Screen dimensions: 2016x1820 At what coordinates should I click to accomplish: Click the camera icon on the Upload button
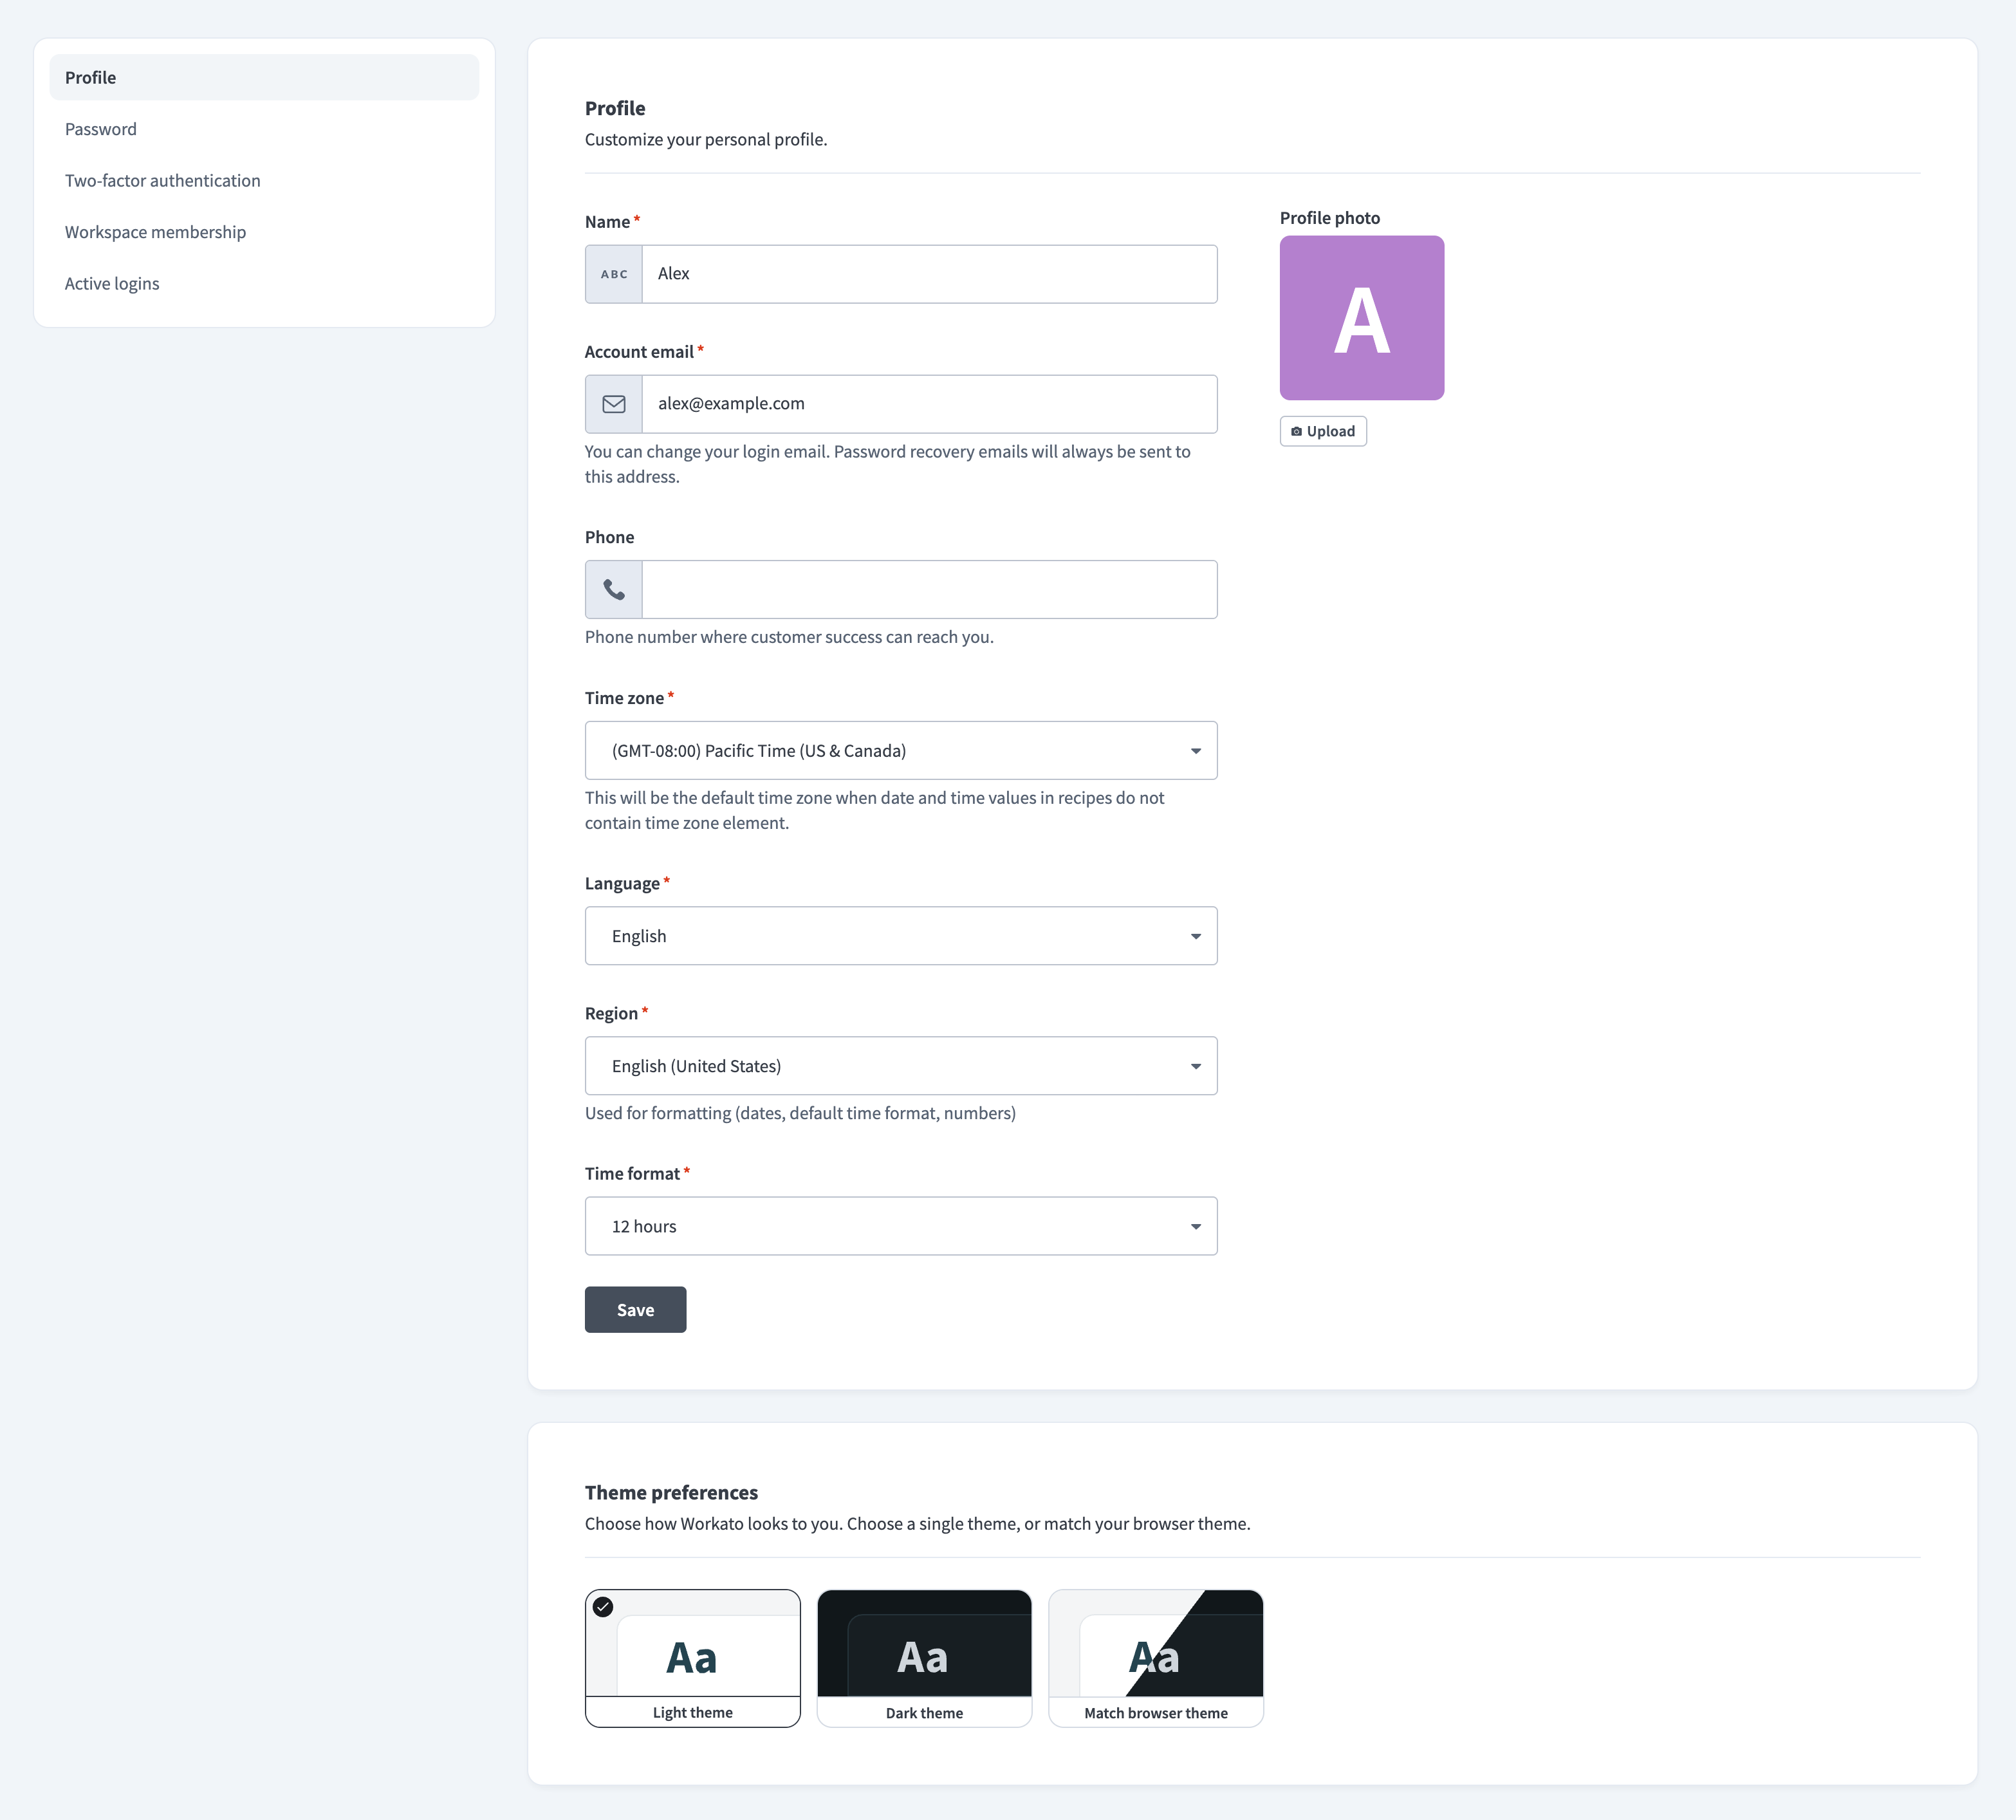pyautogui.click(x=1297, y=431)
